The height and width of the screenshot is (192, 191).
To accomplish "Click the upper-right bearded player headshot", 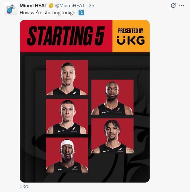I will pos(113,97).
